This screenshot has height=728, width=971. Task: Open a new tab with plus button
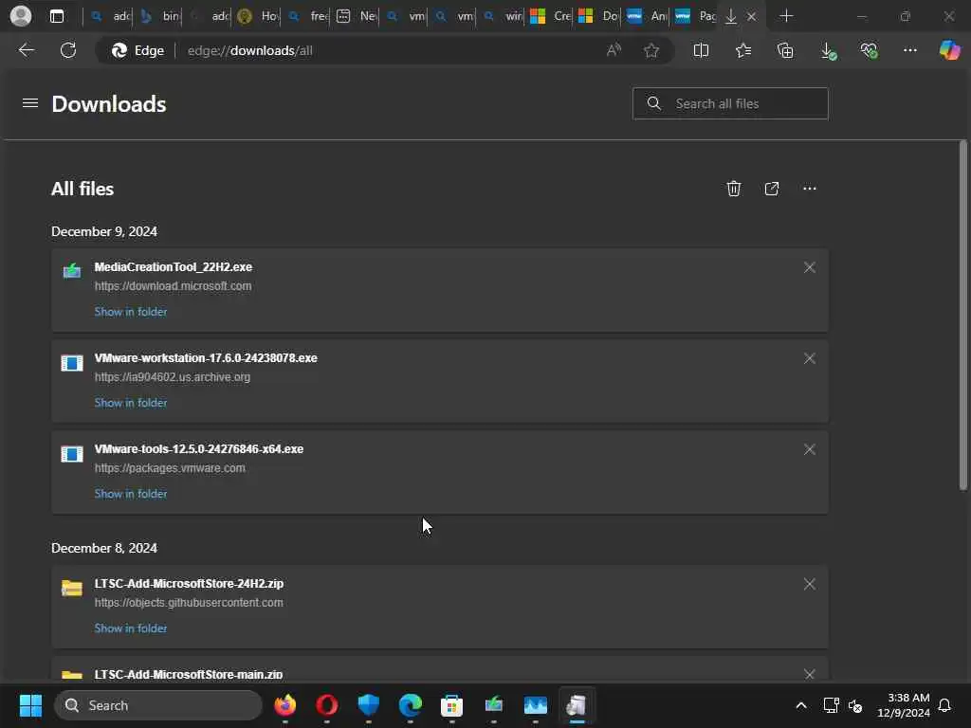(786, 16)
